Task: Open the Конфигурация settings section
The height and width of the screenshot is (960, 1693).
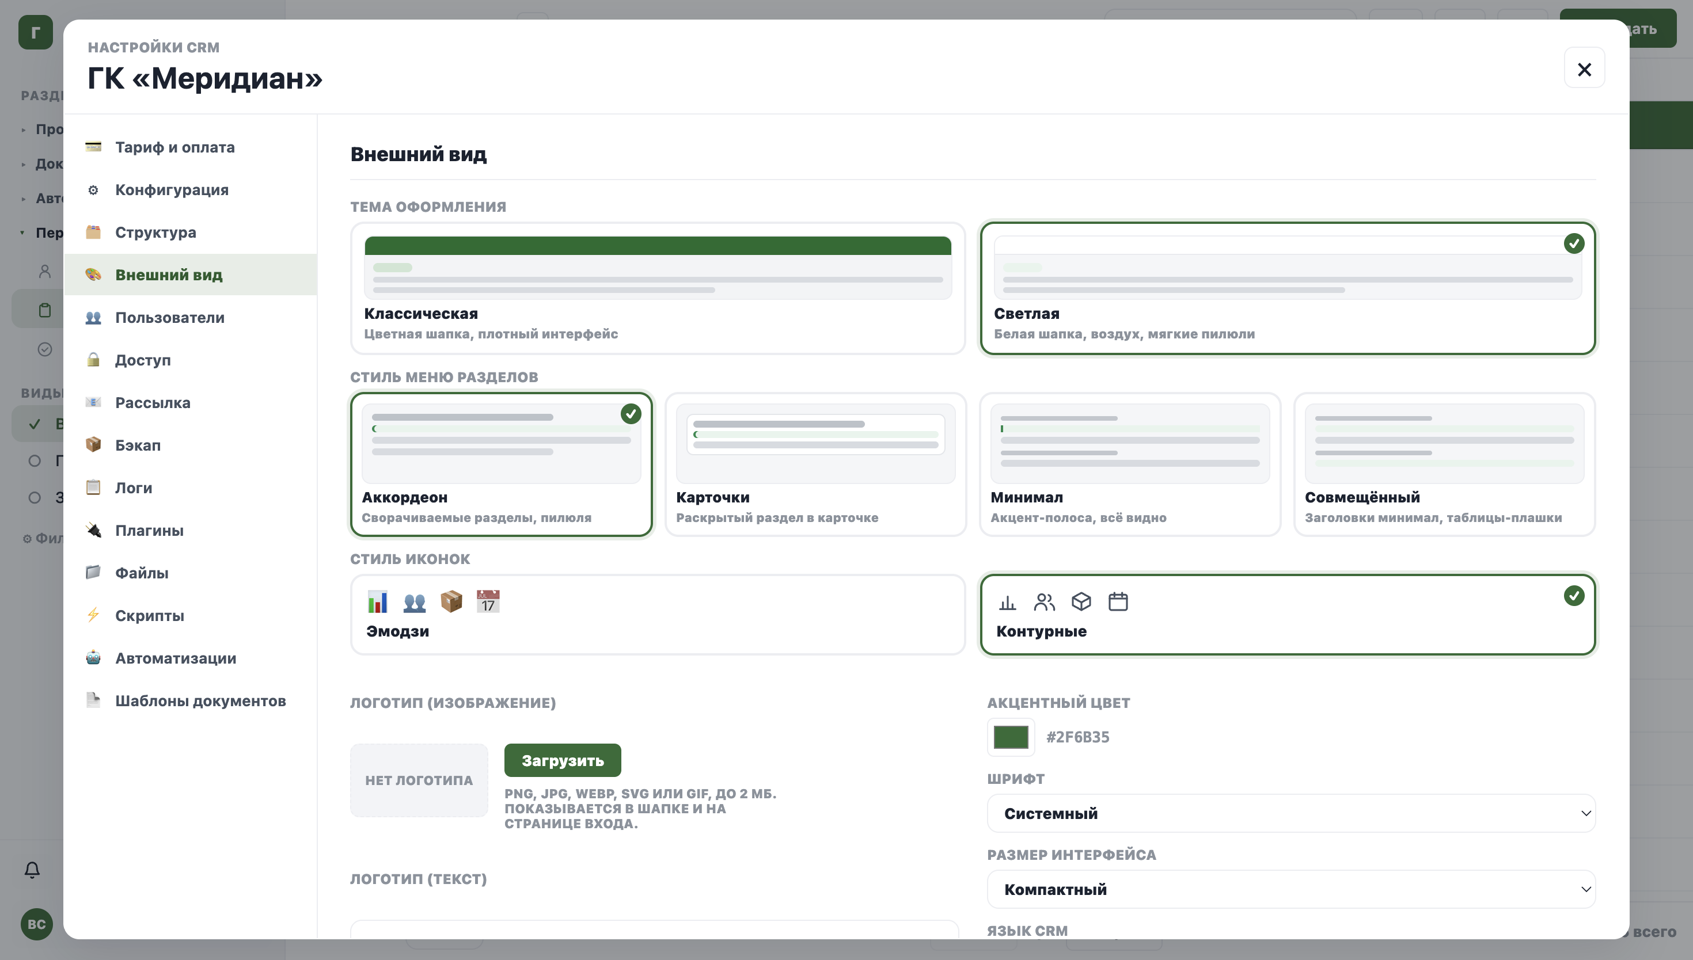Action: coord(191,190)
